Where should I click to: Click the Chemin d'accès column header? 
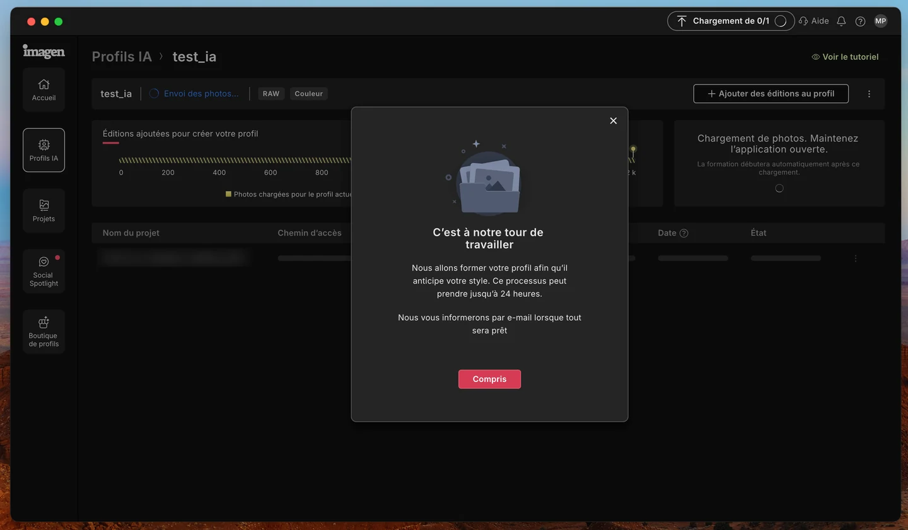coord(310,233)
